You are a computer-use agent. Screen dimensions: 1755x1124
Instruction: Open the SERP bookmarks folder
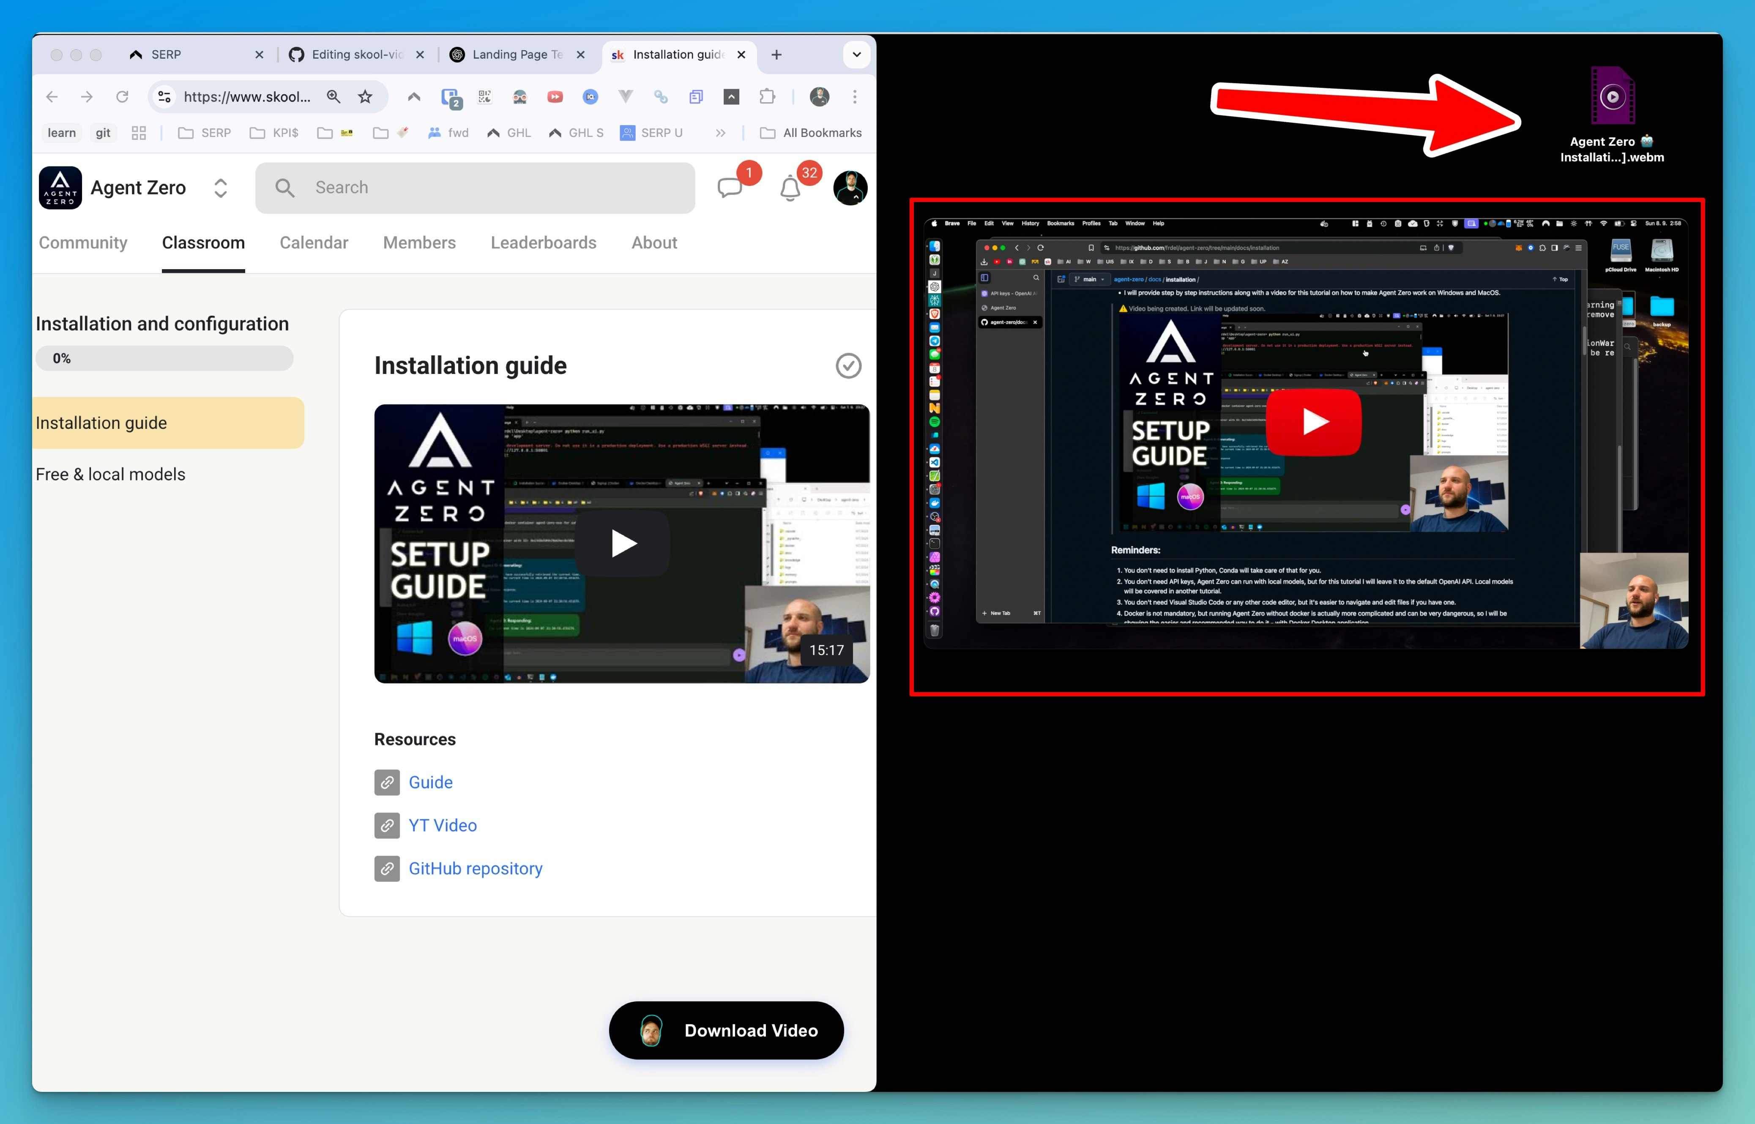(x=205, y=133)
